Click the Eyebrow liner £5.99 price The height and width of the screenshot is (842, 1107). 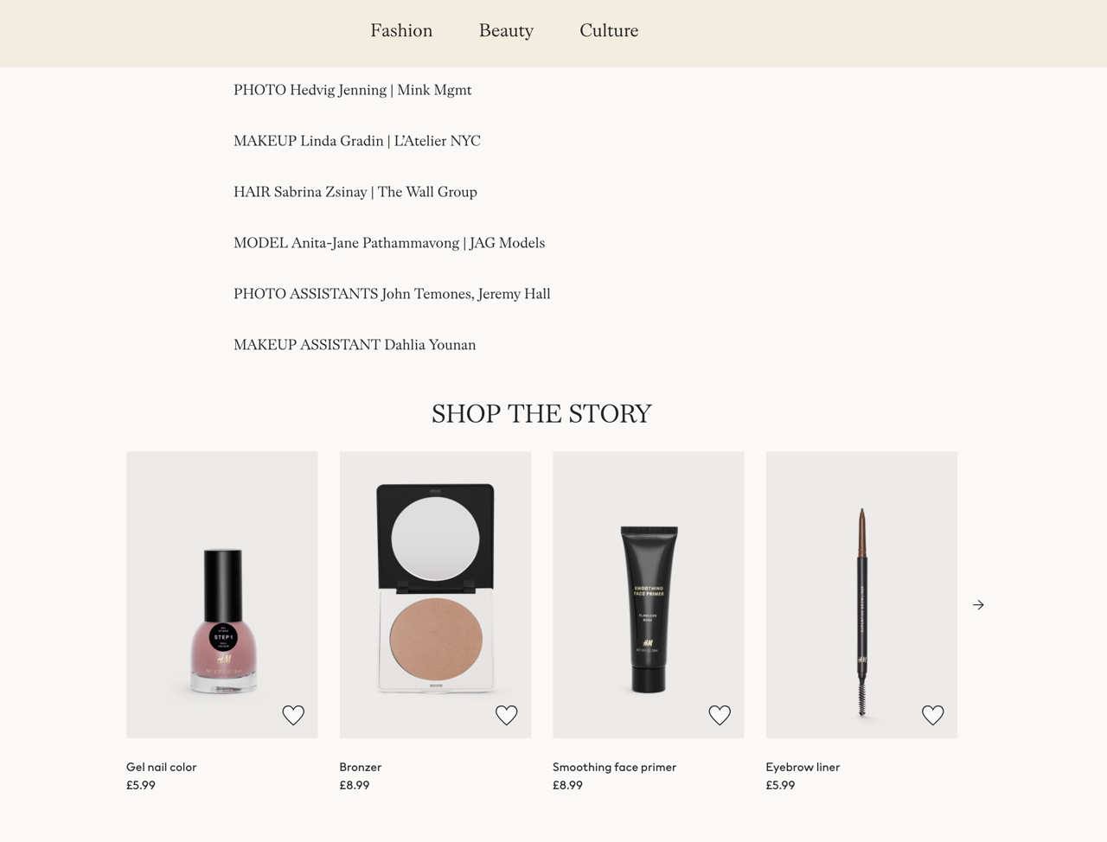coord(780,785)
